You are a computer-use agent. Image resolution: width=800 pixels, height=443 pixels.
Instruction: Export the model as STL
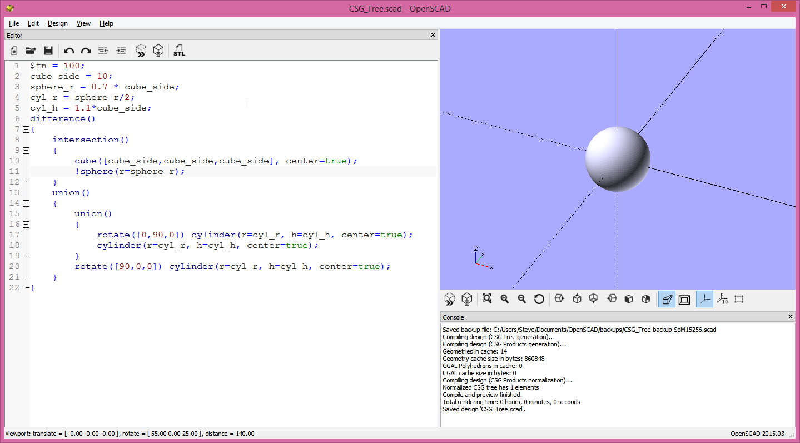[x=178, y=50]
